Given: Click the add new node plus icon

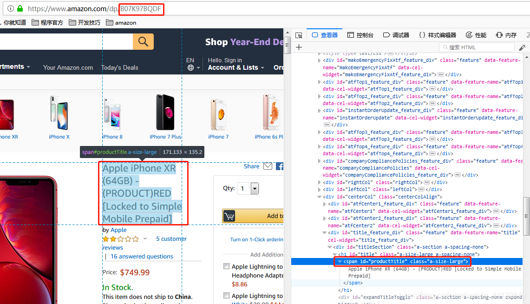Looking at the screenshot, I should point(299,47).
